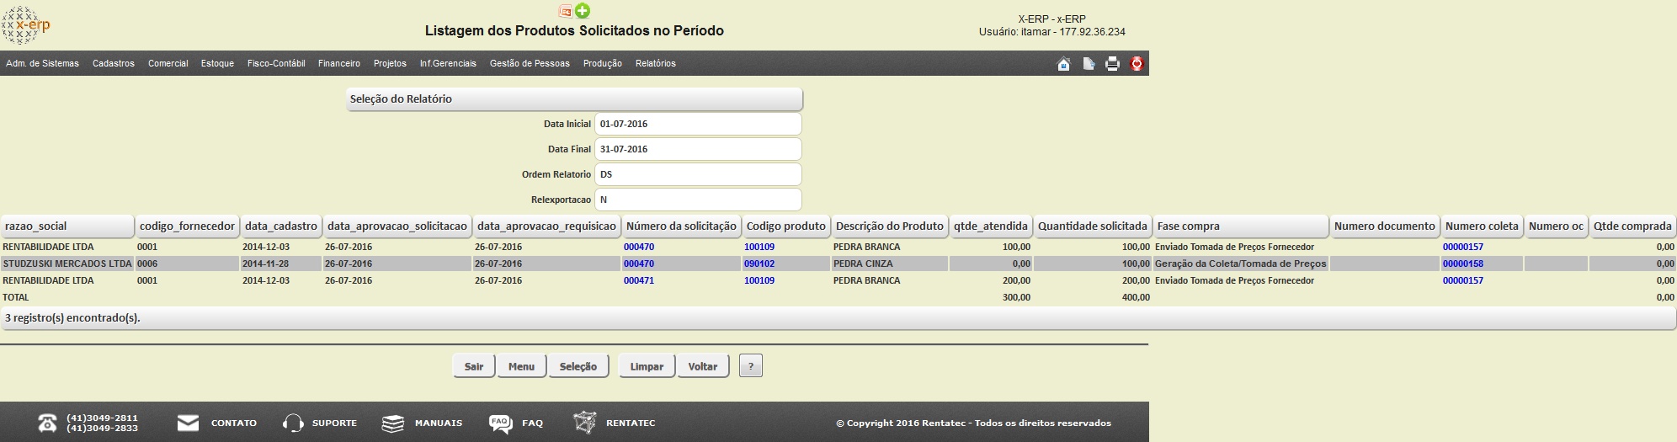Screen dimensions: 1677x442
Task: Click the Sair button
Action: coord(474,366)
